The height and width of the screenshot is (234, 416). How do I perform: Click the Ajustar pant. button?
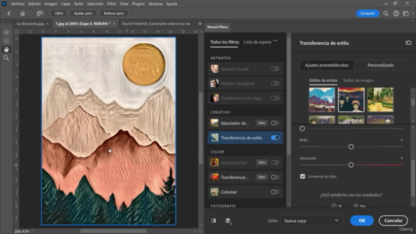click(x=83, y=13)
